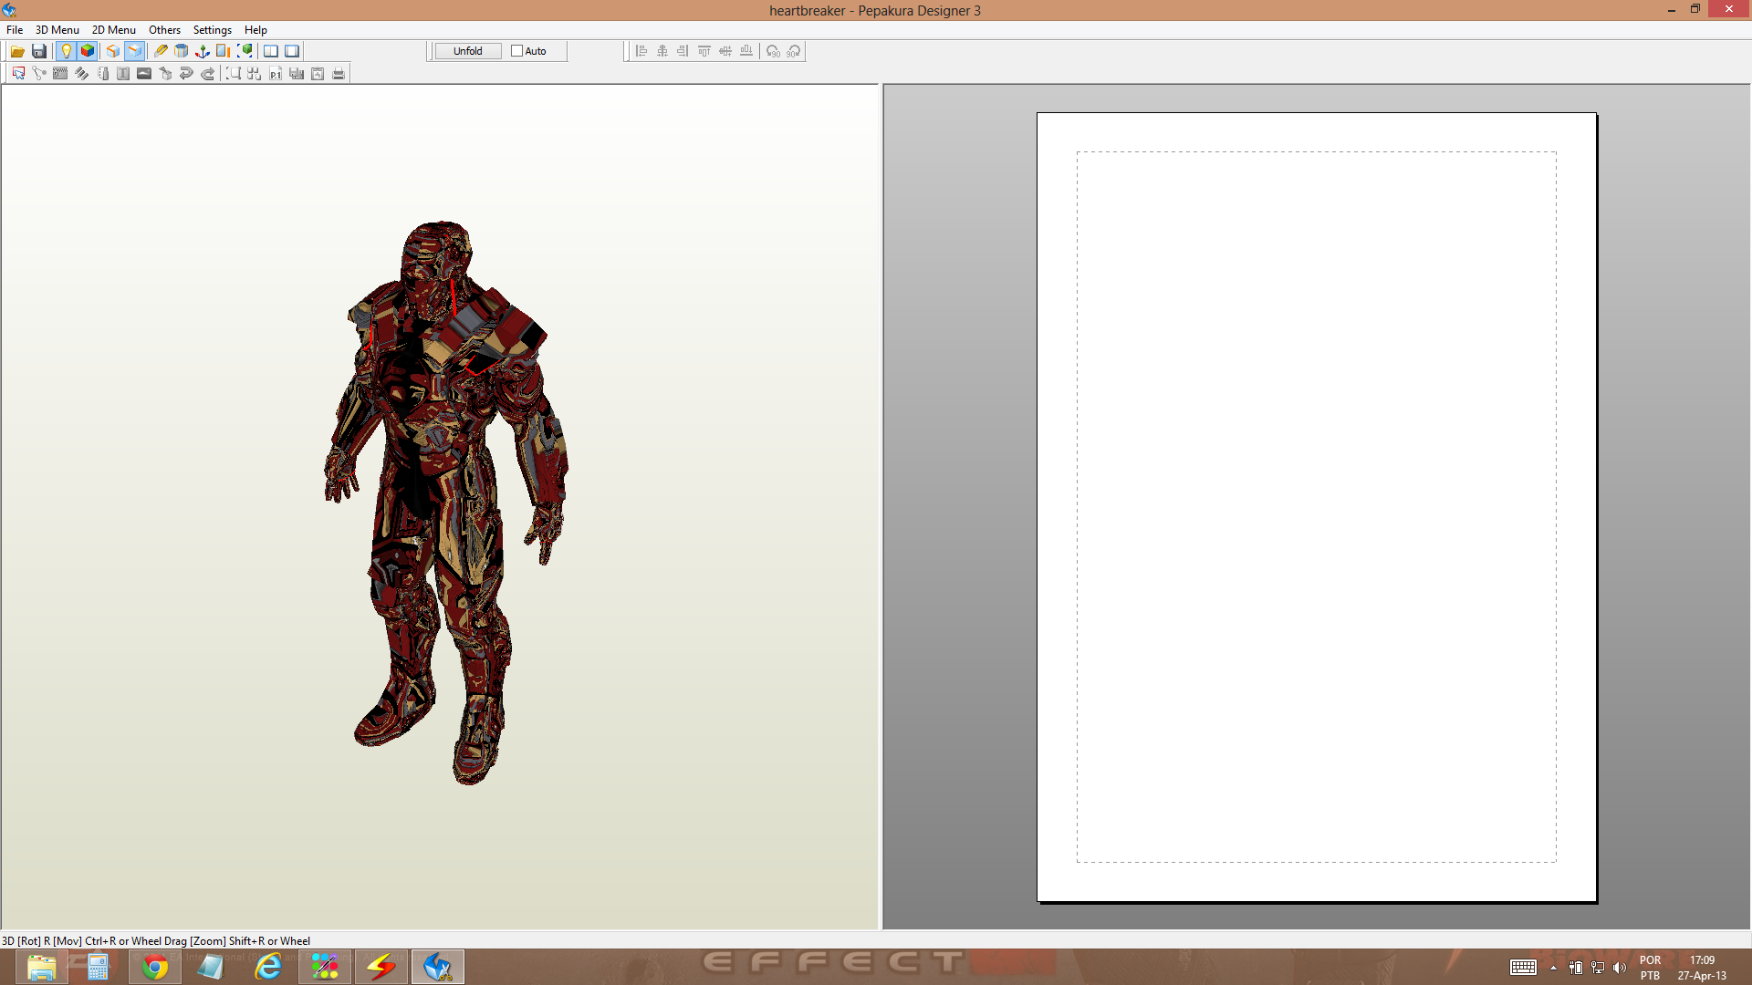Click the align top icon
This screenshot has height=985, width=1752.
pyautogui.click(x=704, y=51)
